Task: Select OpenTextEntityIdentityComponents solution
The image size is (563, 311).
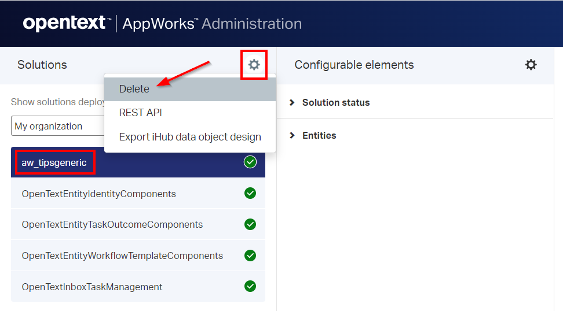Action: pyautogui.click(x=98, y=194)
